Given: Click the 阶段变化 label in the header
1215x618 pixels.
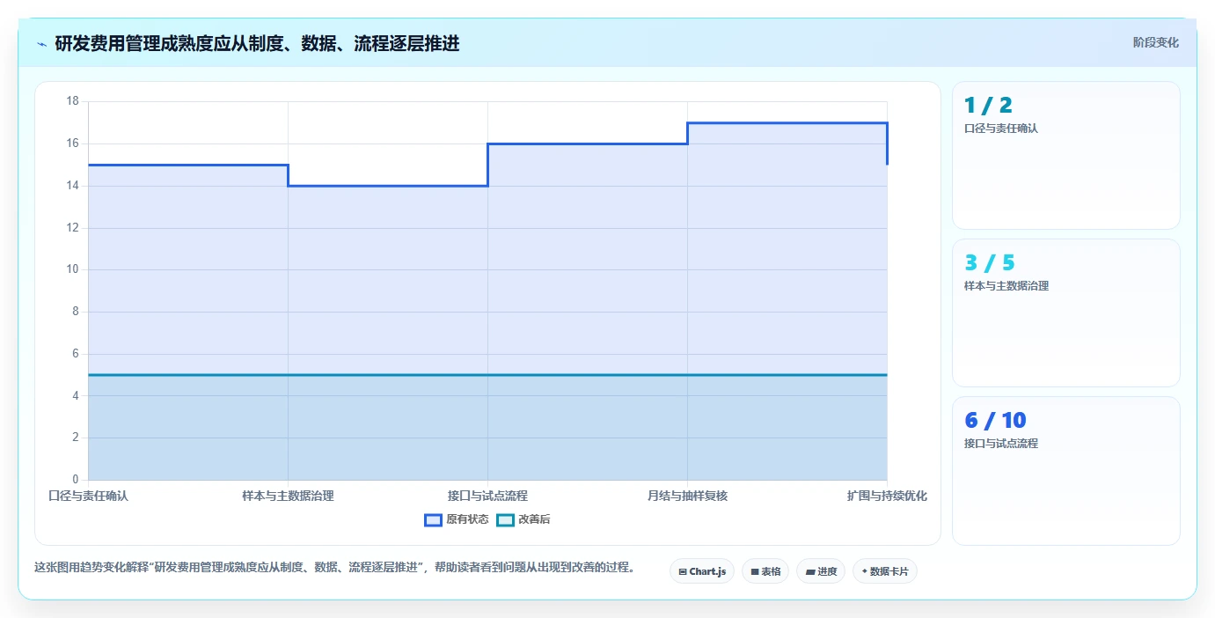Looking at the screenshot, I should (x=1155, y=42).
